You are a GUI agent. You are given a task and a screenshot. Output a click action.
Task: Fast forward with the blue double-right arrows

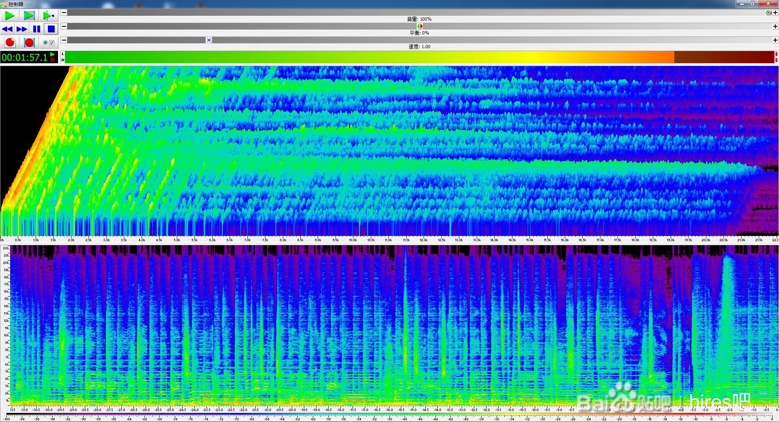click(22, 29)
